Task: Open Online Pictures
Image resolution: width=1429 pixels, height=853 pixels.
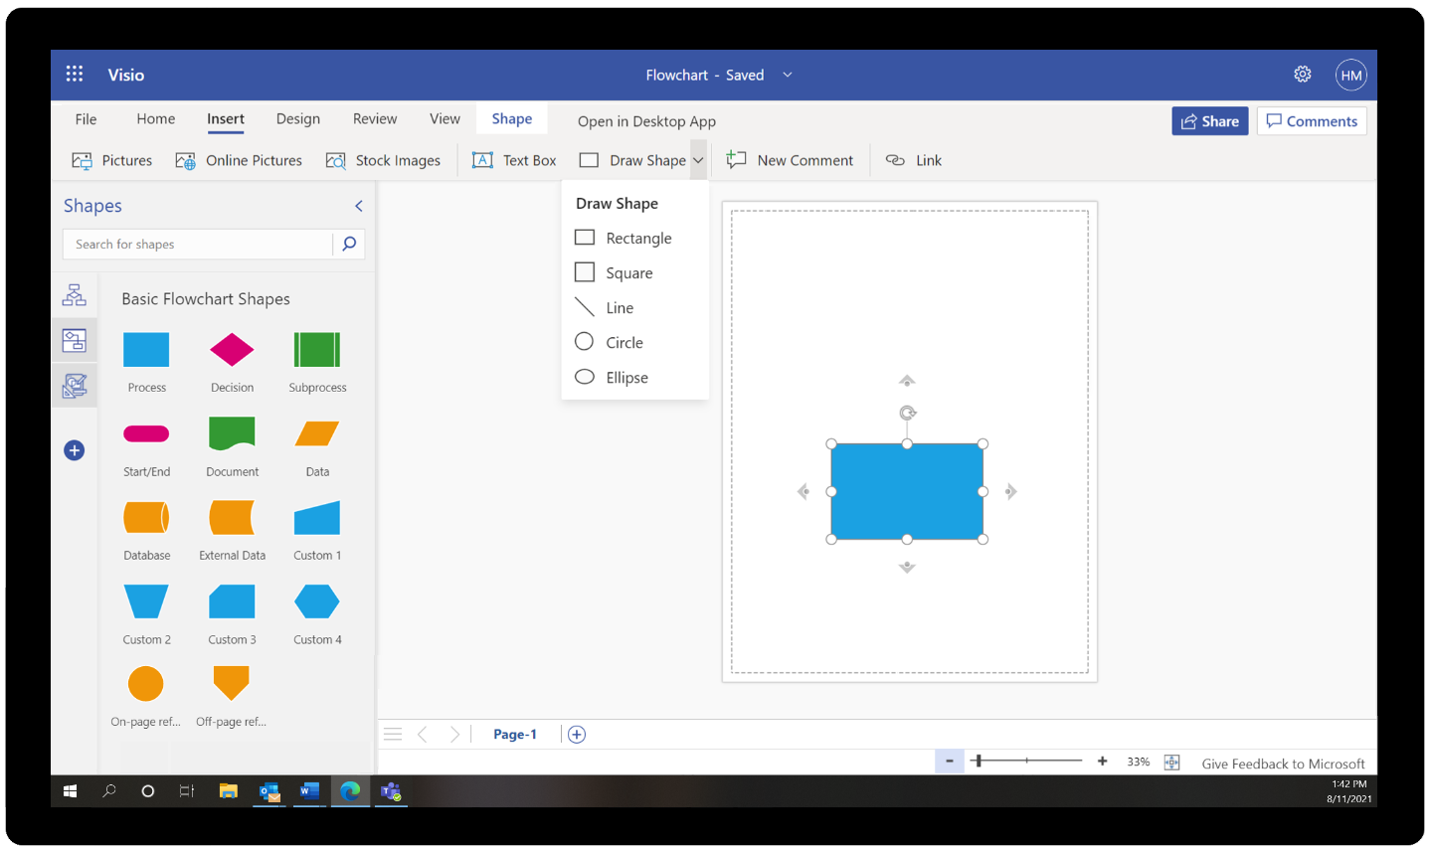Action: 239,160
